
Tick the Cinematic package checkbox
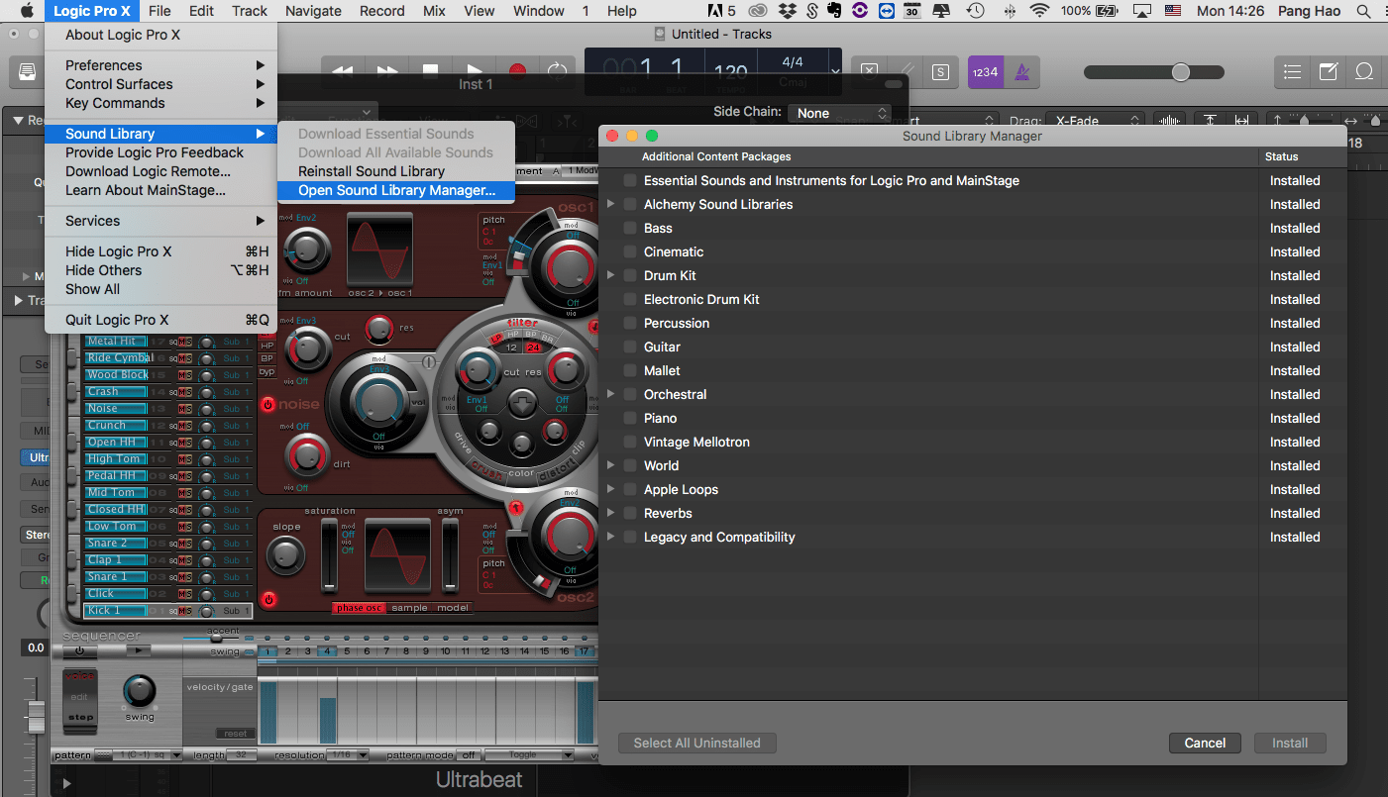tap(630, 252)
